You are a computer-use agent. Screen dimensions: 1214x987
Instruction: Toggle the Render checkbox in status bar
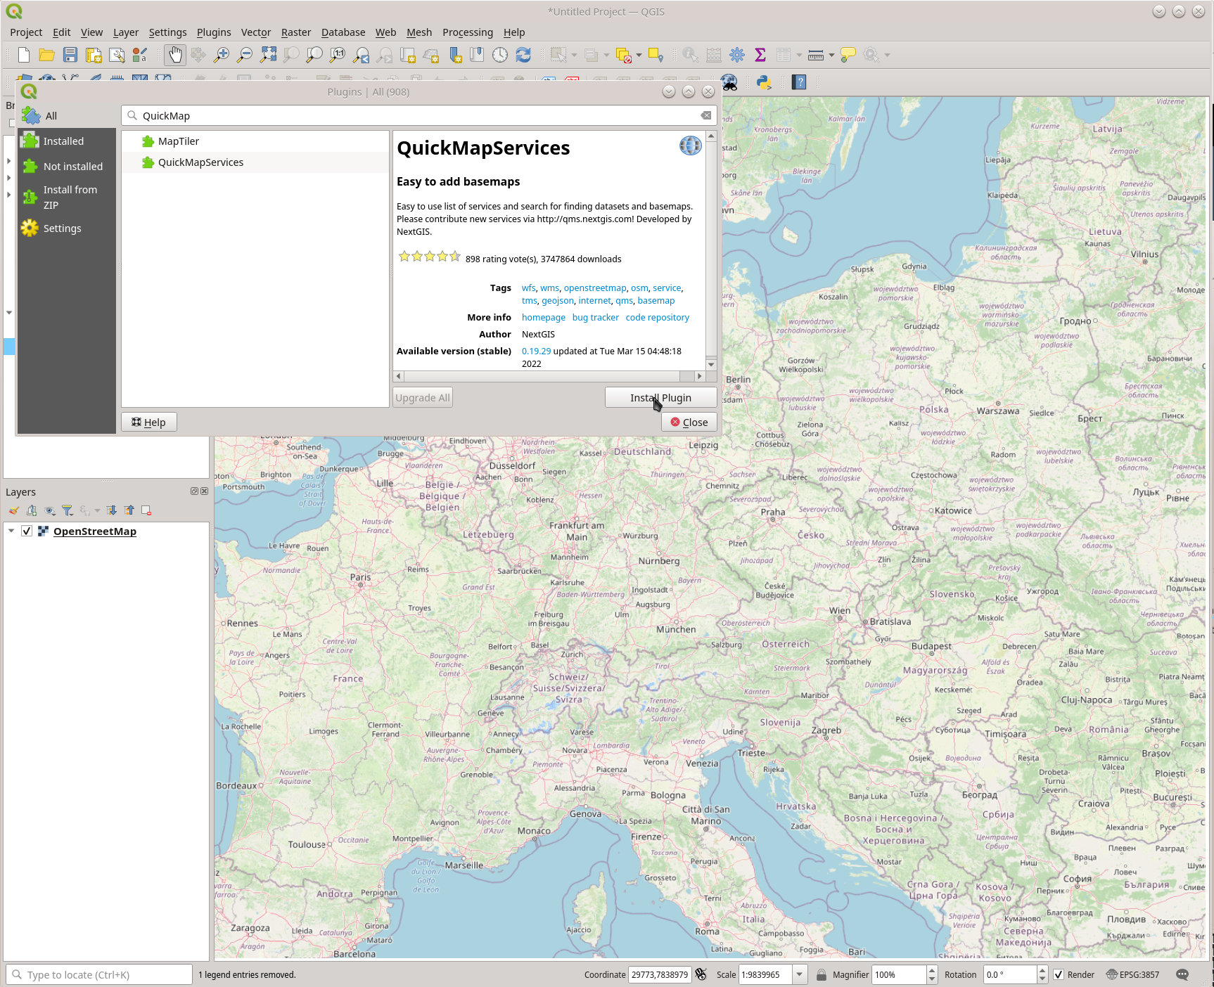click(x=1059, y=974)
